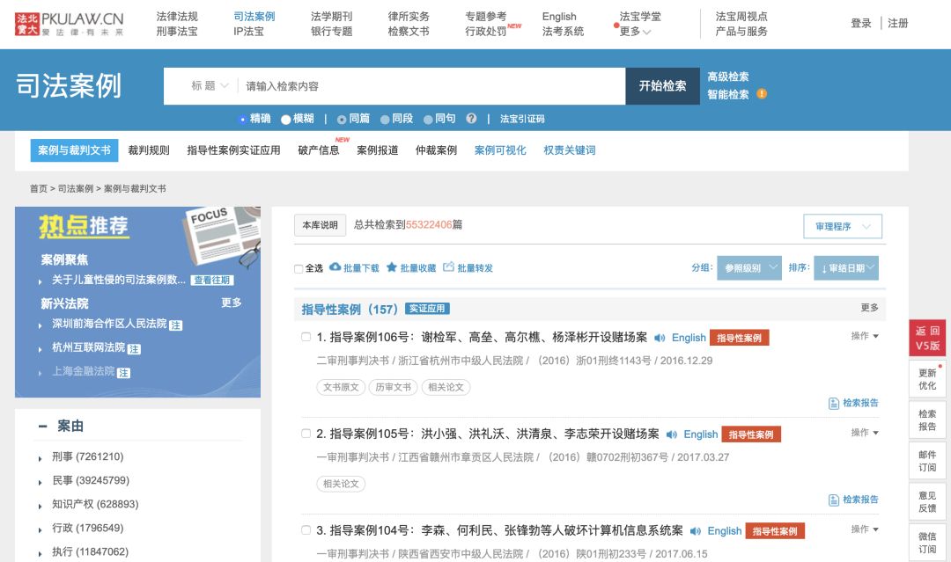
Task: Click the 批量收藏 star icon
Action: point(393,267)
